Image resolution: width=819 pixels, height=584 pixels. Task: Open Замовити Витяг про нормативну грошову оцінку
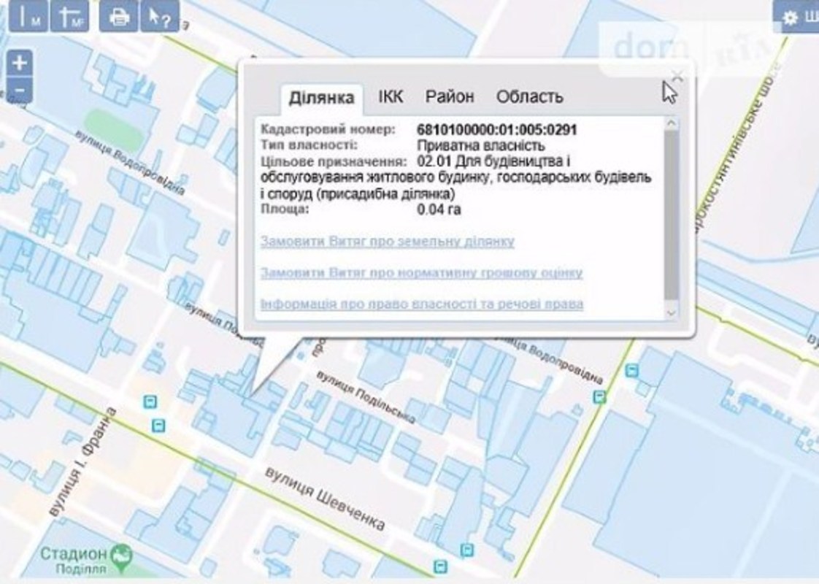pyautogui.click(x=421, y=273)
